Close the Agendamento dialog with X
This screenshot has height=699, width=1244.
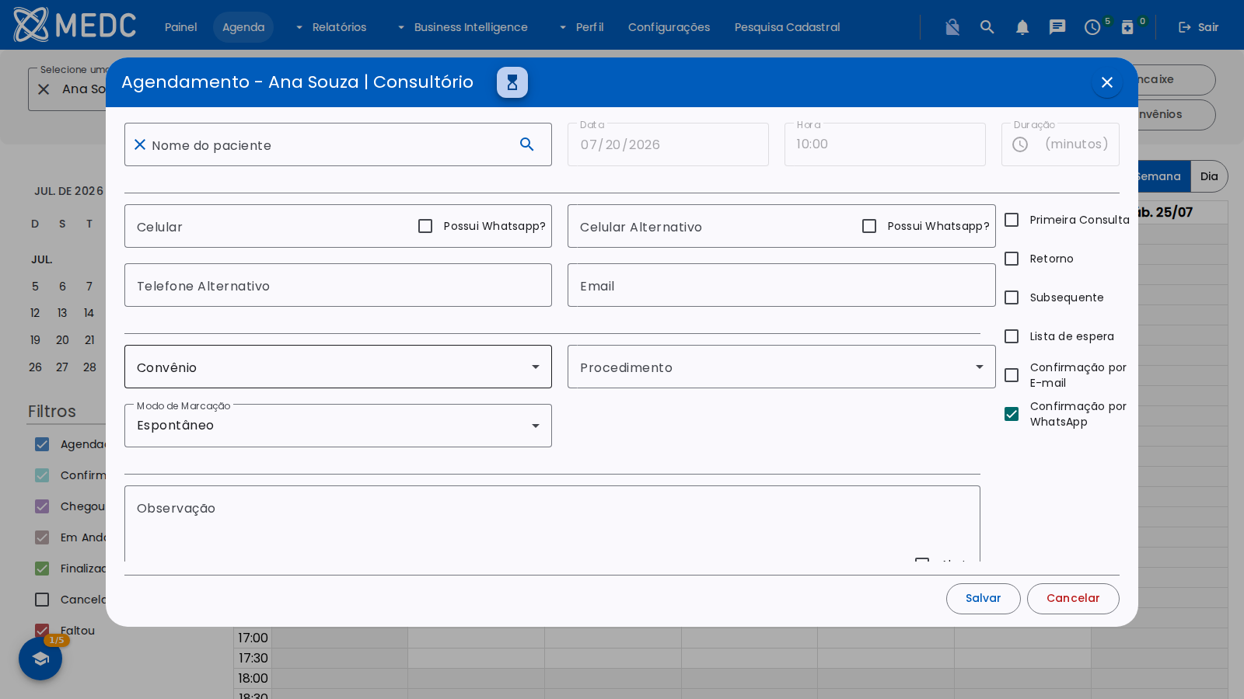pos(1107,82)
